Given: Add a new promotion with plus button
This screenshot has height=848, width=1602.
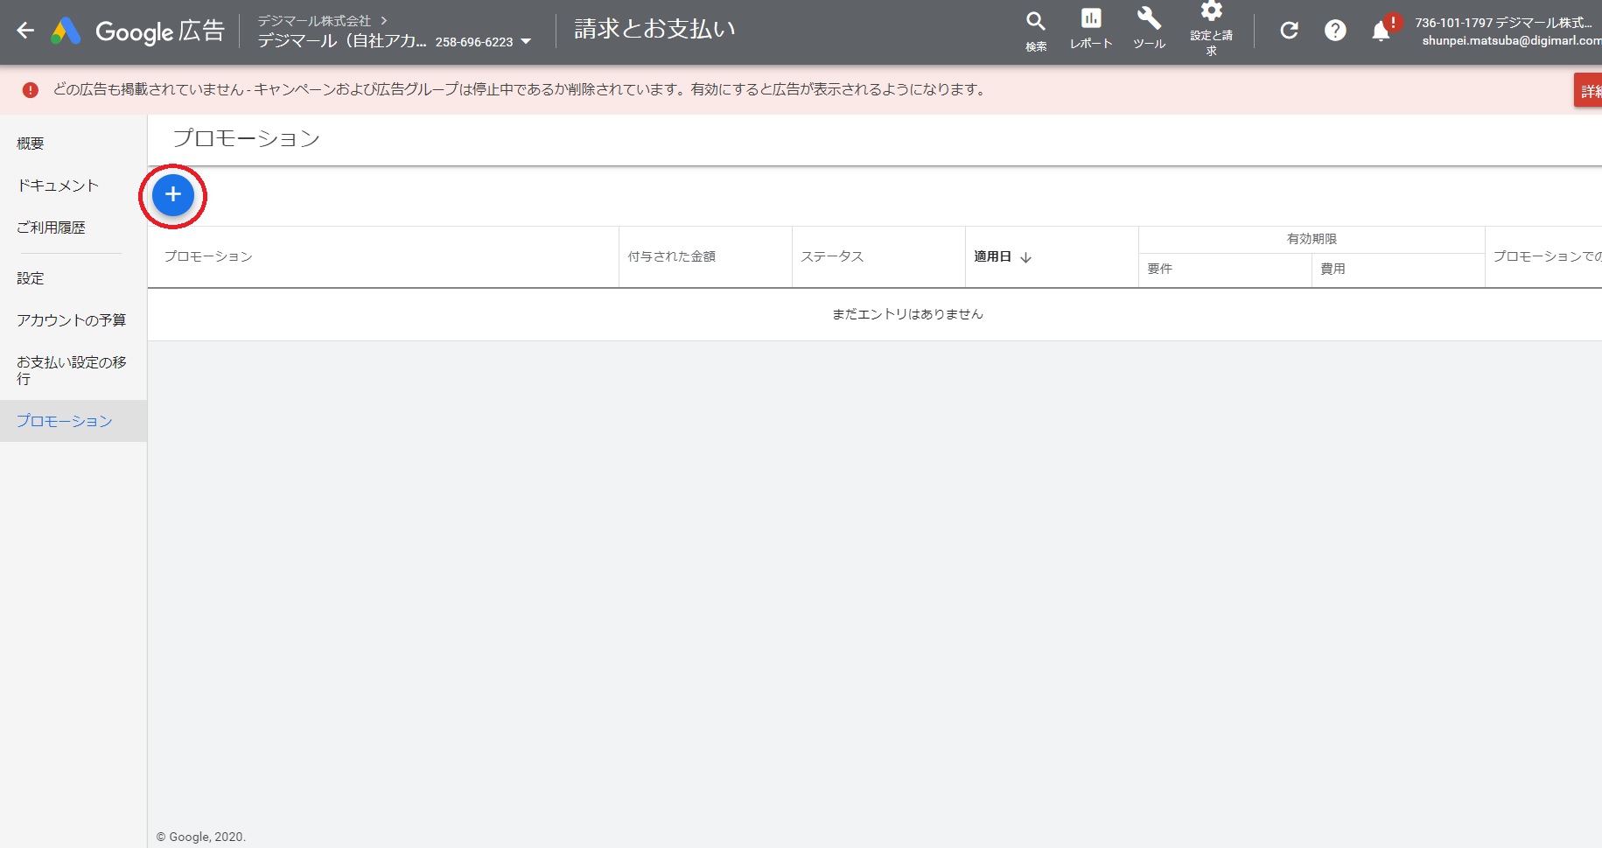Looking at the screenshot, I should point(173,195).
